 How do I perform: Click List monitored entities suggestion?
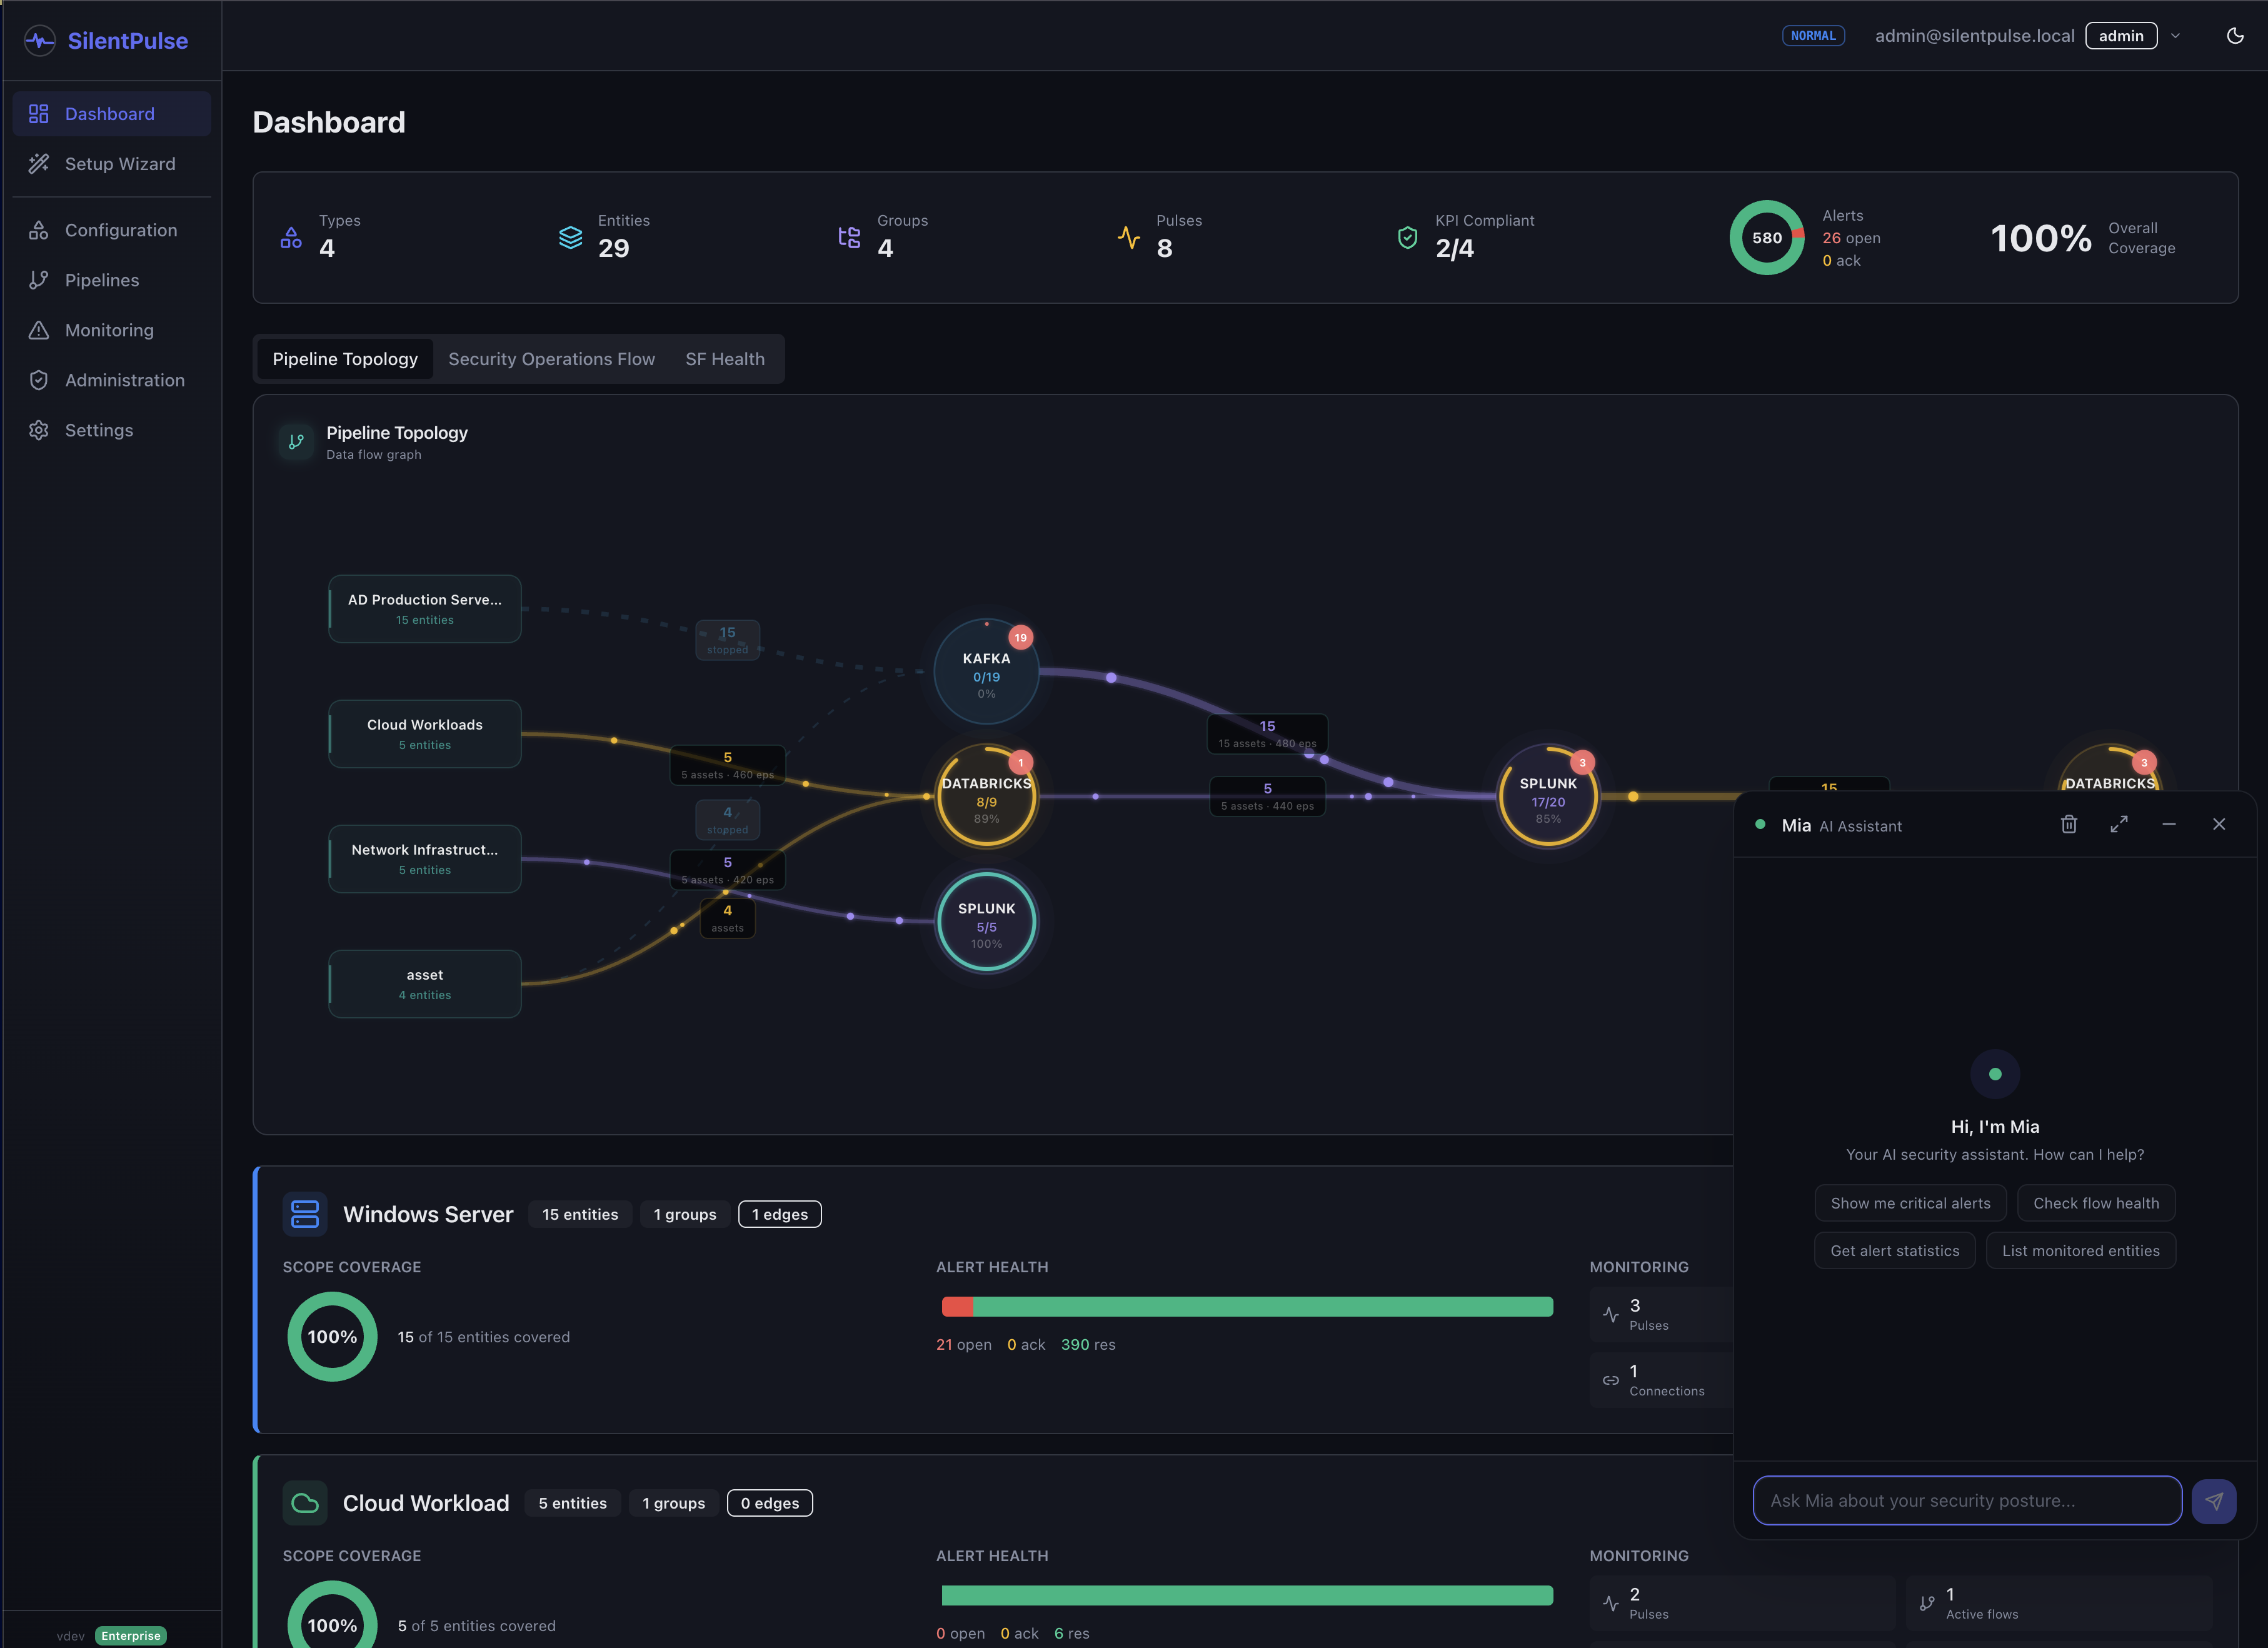pos(2080,1250)
